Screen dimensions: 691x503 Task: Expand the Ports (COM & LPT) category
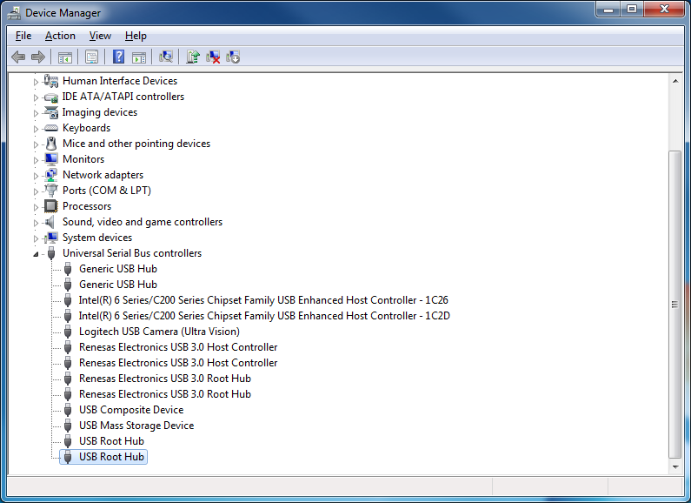click(37, 191)
